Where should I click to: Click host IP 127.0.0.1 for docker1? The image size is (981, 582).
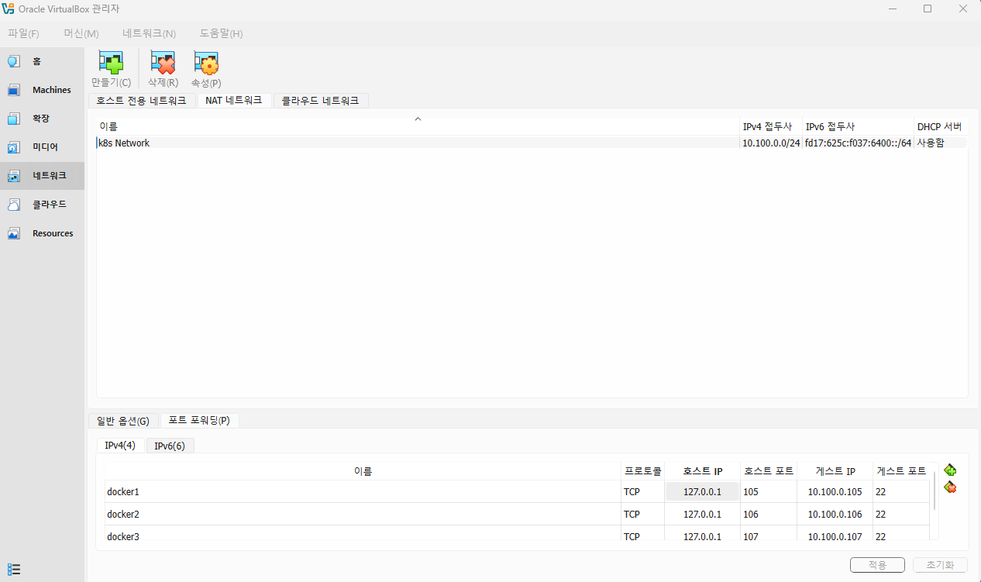pos(702,492)
